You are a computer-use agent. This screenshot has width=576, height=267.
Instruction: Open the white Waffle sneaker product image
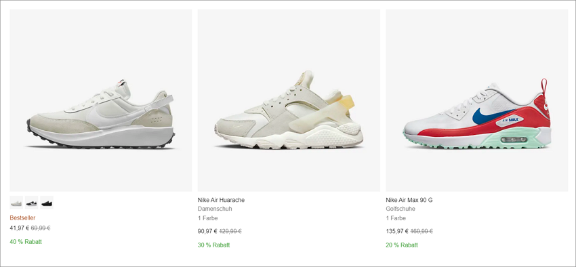(101, 100)
